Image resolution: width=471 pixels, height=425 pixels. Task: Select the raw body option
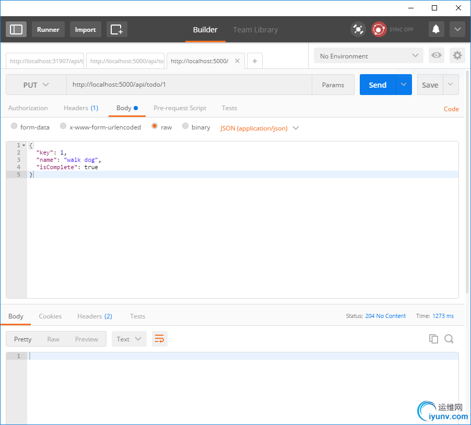tap(155, 126)
